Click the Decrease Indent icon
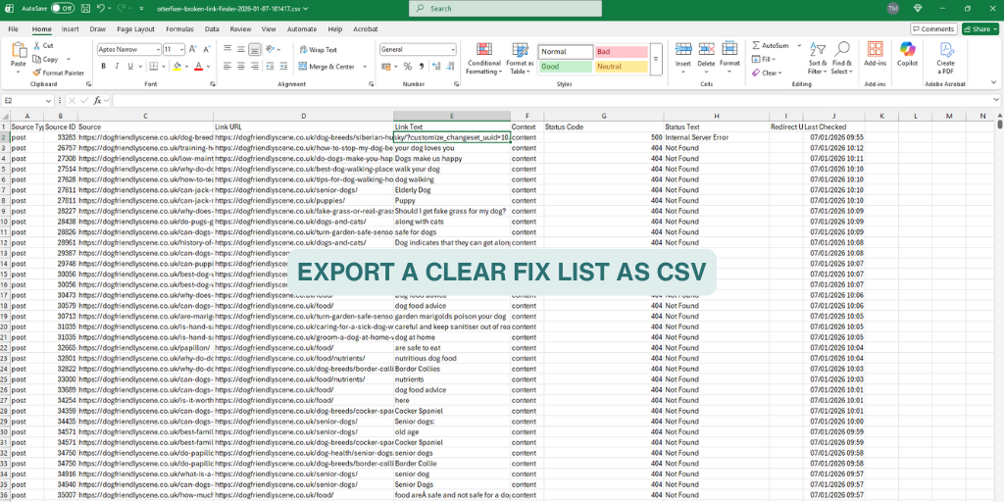1004x502 pixels. click(x=271, y=67)
